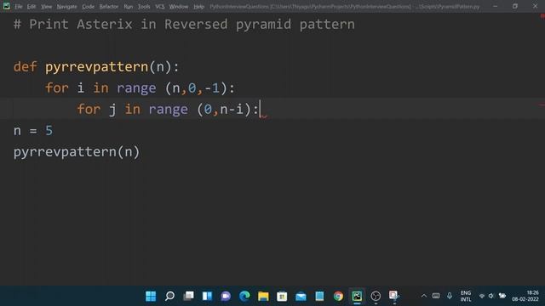Switch the ENG INTL input language
This screenshot has width=545, height=306.
click(x=466, y=296)
